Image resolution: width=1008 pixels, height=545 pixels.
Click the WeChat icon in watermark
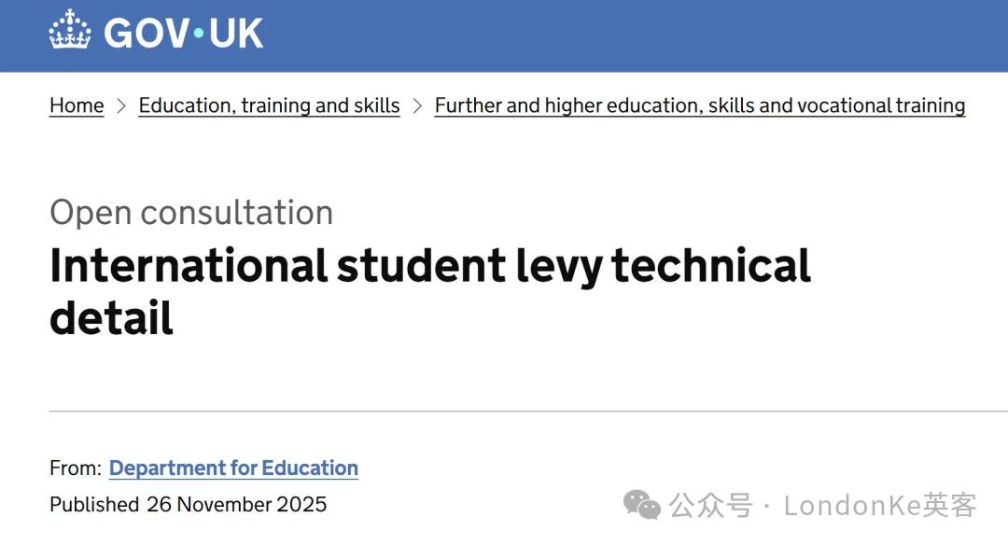[642, 506]
